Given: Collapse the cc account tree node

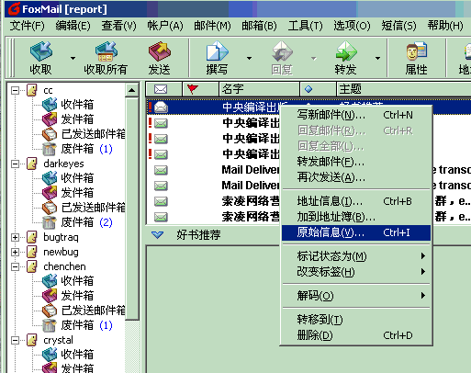Looking at the screenshot, I should coord(15,90).
